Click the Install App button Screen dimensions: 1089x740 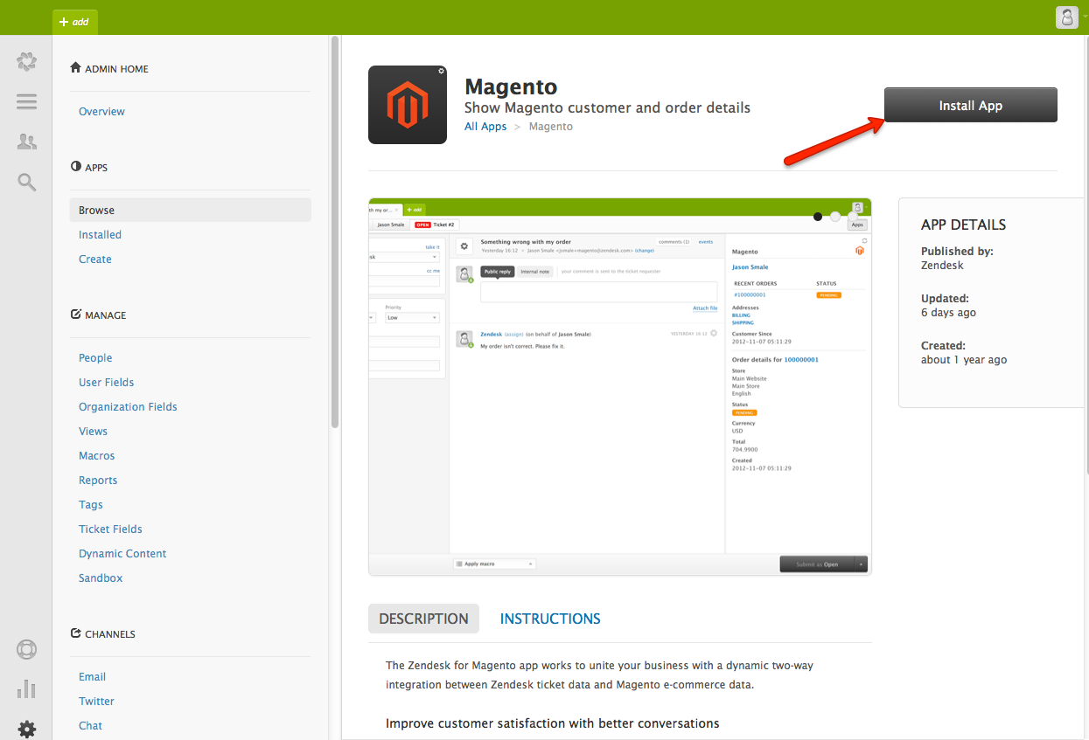971,105
